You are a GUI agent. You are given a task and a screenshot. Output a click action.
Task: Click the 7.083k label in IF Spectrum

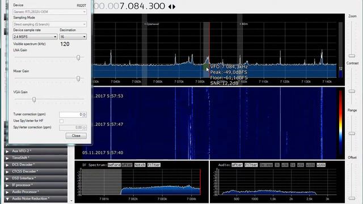coord(162,199)
